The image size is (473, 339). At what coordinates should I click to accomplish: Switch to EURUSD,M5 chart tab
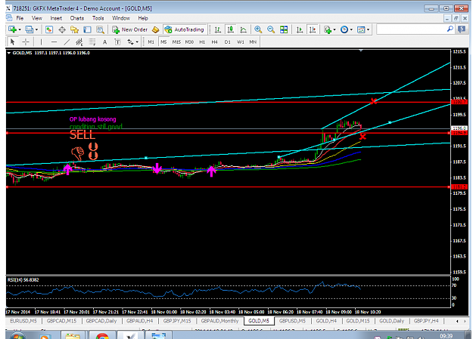(23, 321)
